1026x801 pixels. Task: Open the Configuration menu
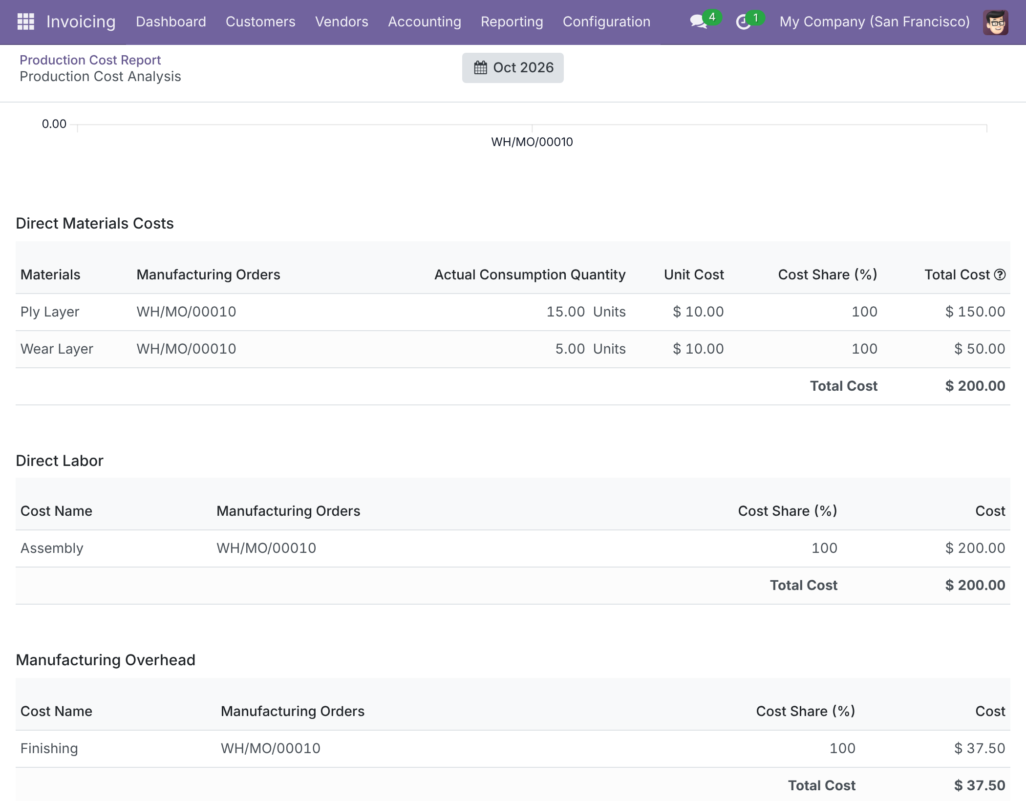(x=606, y=21)
